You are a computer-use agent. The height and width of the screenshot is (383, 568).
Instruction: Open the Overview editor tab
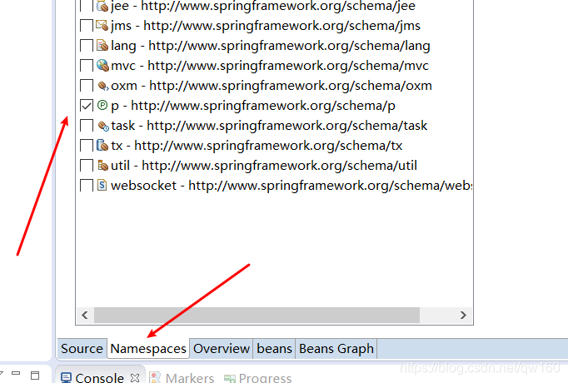coord(222,349)
